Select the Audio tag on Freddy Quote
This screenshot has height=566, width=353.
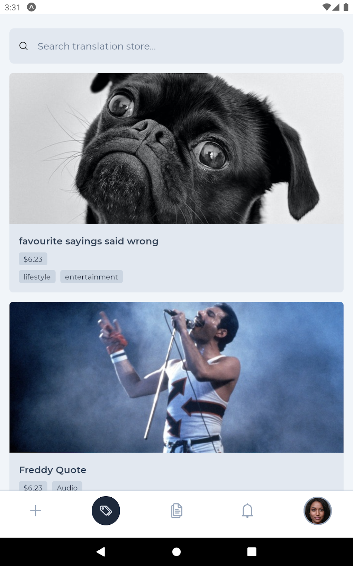coord(67,486)
